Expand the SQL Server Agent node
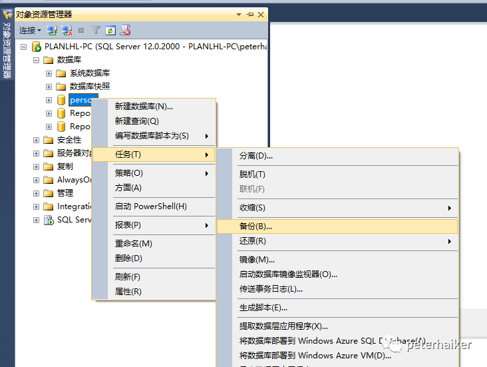This screenshot has height=367, width=487. pyautogui.click(x=37, y=220)
